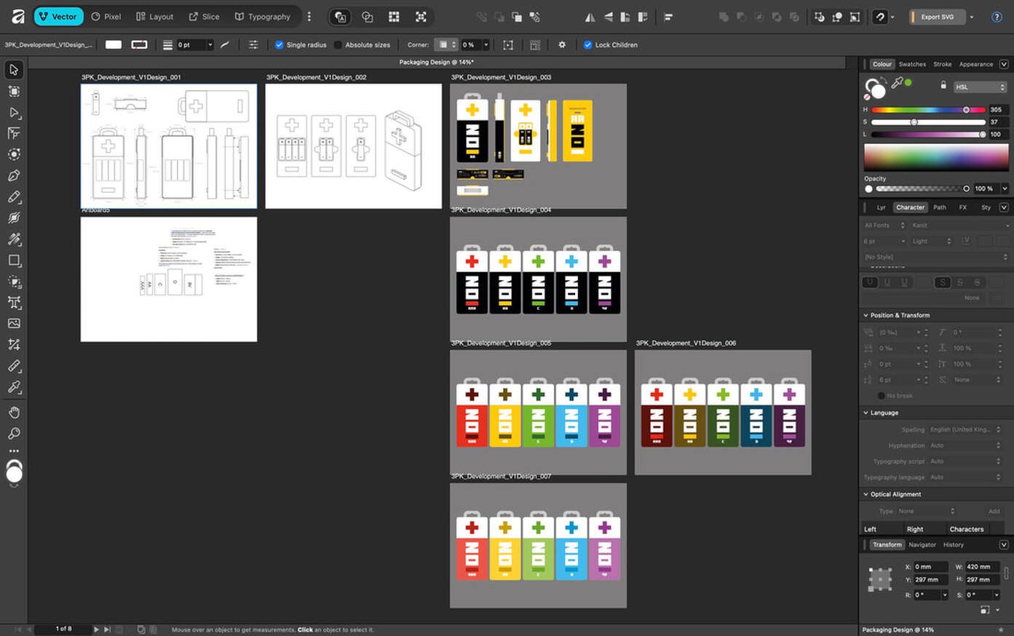Viewport: 1014px width, 636px height.
Task: Collapse the Position & Transform section
Action: (x=866, y=315)
